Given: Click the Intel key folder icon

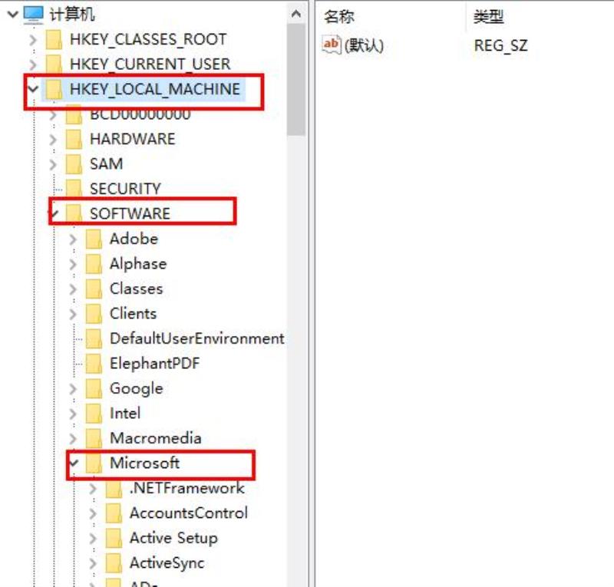Looking at the screenshot, I should point(94,414).
